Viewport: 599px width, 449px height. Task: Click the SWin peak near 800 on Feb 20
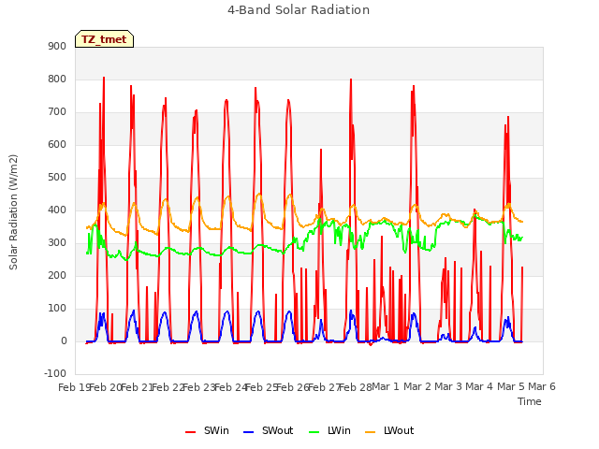[104, 79]
